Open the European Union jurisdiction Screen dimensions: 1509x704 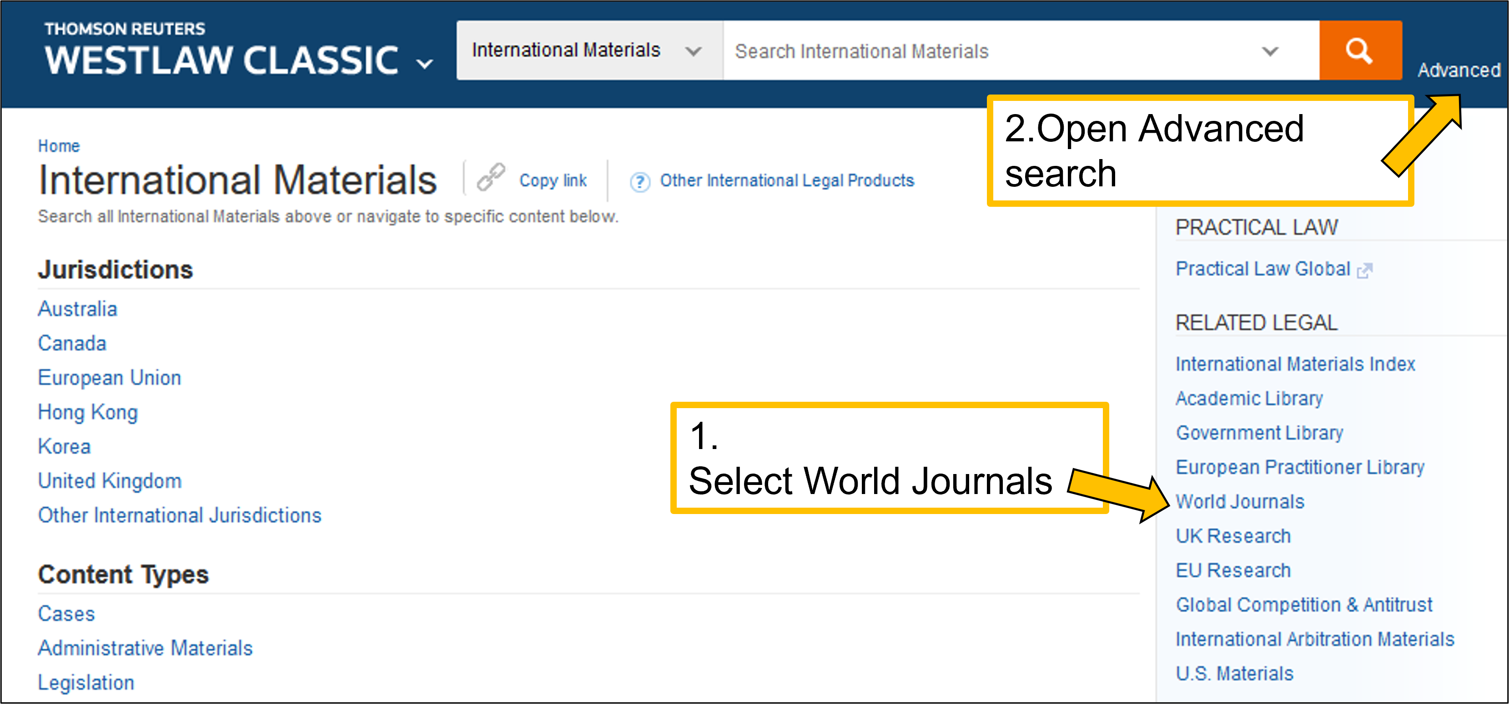pos(110,378)
